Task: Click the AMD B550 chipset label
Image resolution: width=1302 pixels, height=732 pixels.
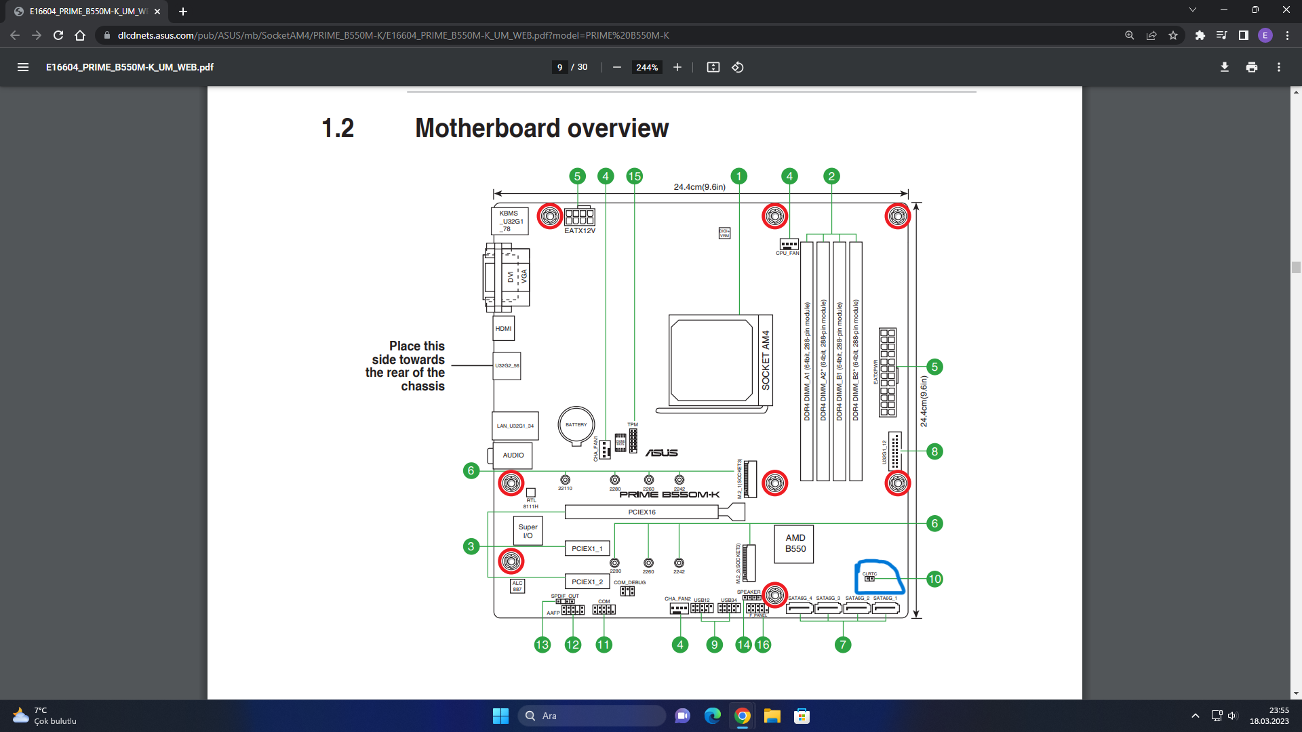Action: [x=795, y=544]
